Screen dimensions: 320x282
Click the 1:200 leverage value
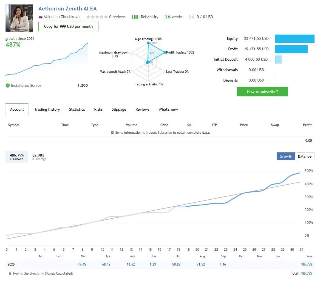point(83,85)
